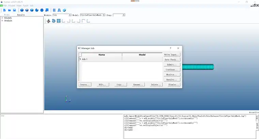Open the Module dropdown showing Job
The image size is (259, 139).
(x=62, y=15)
